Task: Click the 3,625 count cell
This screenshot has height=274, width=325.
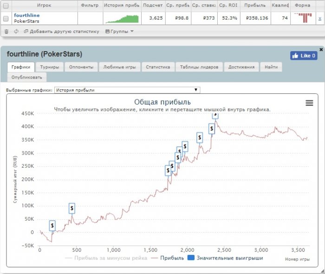Action: tap(153, 18)
